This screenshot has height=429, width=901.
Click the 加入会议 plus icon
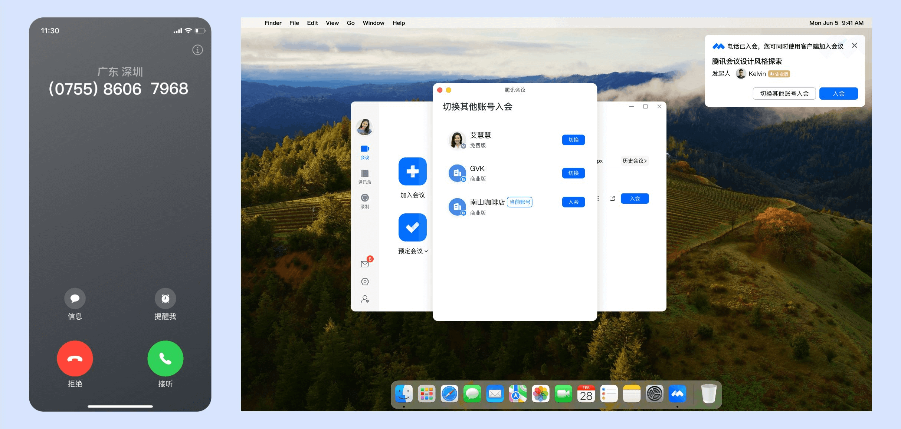[412, 171]
